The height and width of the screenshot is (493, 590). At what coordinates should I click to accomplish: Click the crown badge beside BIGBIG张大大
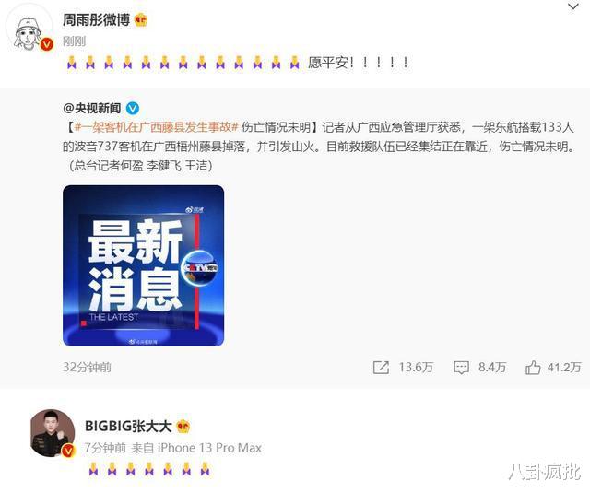click(x=183, y=427)
